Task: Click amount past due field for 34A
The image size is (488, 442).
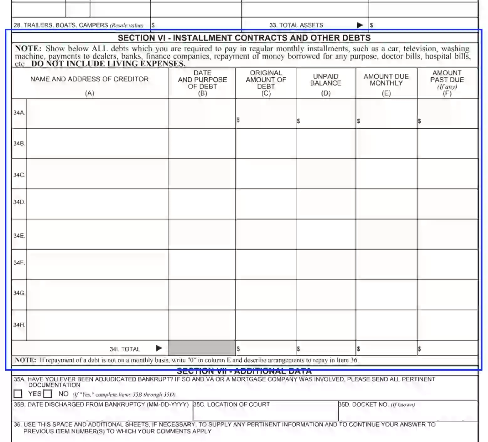Action: 447,114
